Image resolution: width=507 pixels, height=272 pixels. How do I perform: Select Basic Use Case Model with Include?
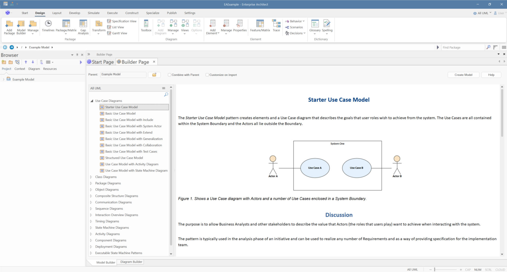[129, 120]
